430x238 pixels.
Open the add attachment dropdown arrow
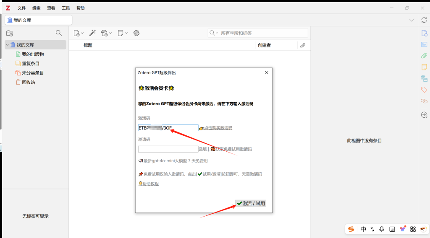point(110,33)
